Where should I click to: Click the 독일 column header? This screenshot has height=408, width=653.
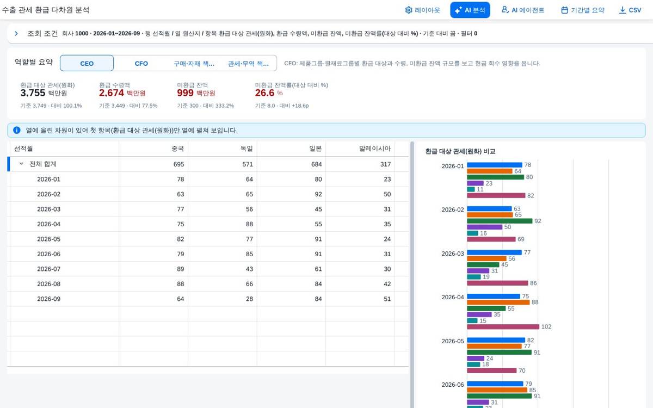click(x=223, y=149)
